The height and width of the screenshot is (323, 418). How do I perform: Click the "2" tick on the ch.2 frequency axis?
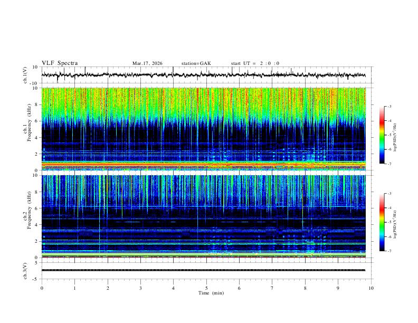coord(36,241)
